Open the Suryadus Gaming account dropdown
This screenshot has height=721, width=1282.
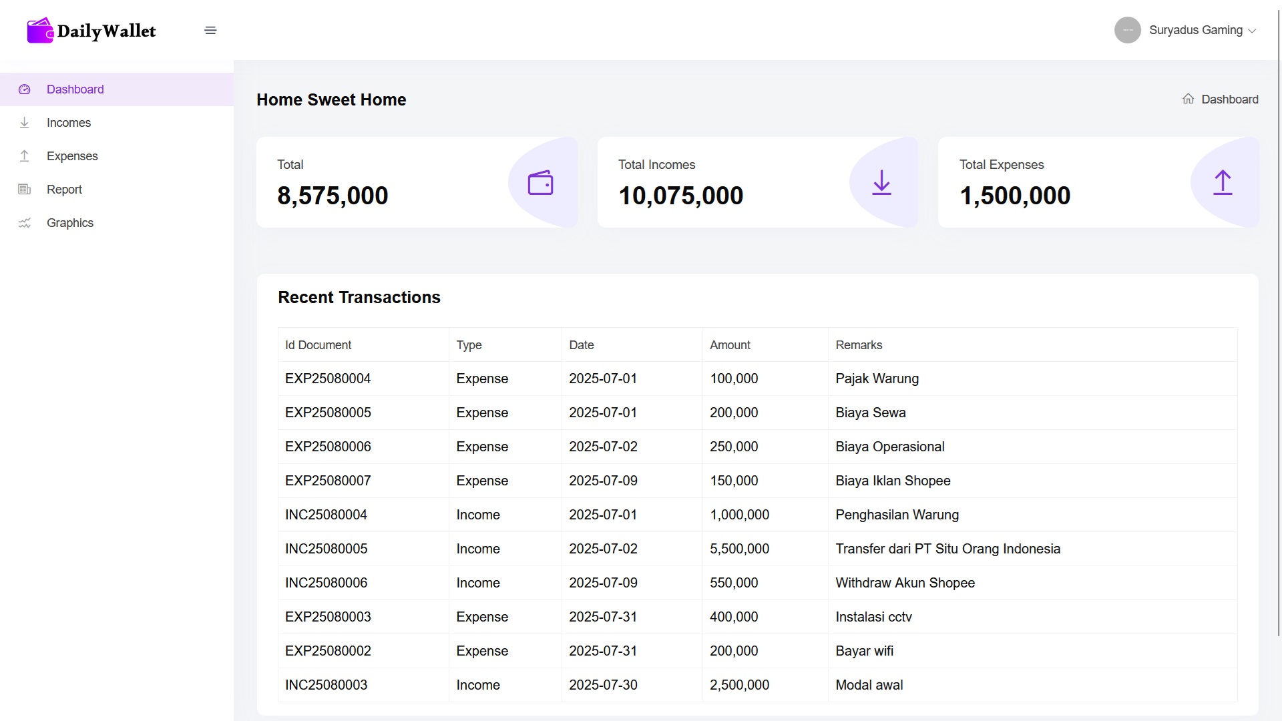tap(1195, 30)
